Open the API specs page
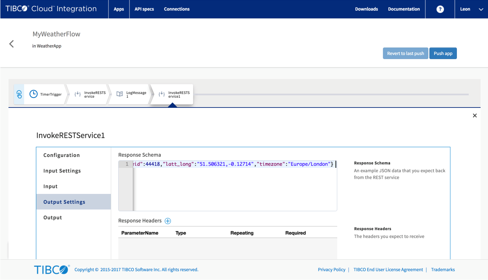Image resolution: width=488 pixels, height=280 pixels. 144,9
